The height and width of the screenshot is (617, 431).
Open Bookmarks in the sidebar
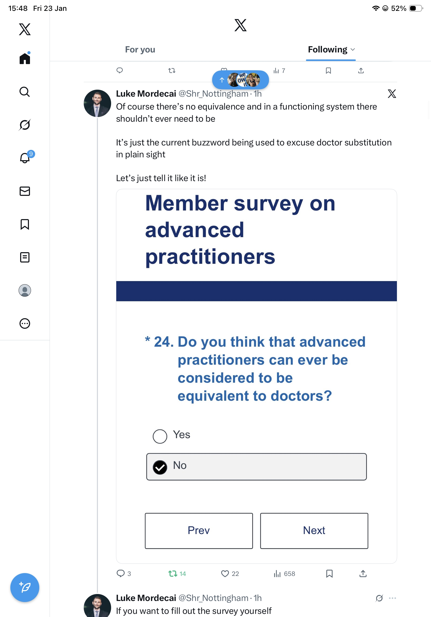[x=25, y=224]
